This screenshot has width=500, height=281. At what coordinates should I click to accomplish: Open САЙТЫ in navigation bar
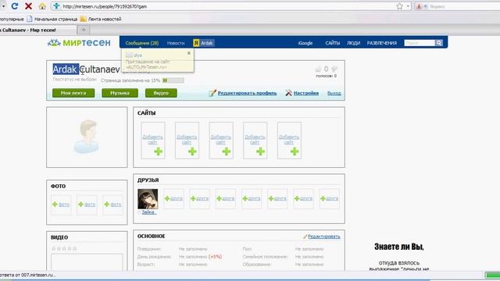333,43
